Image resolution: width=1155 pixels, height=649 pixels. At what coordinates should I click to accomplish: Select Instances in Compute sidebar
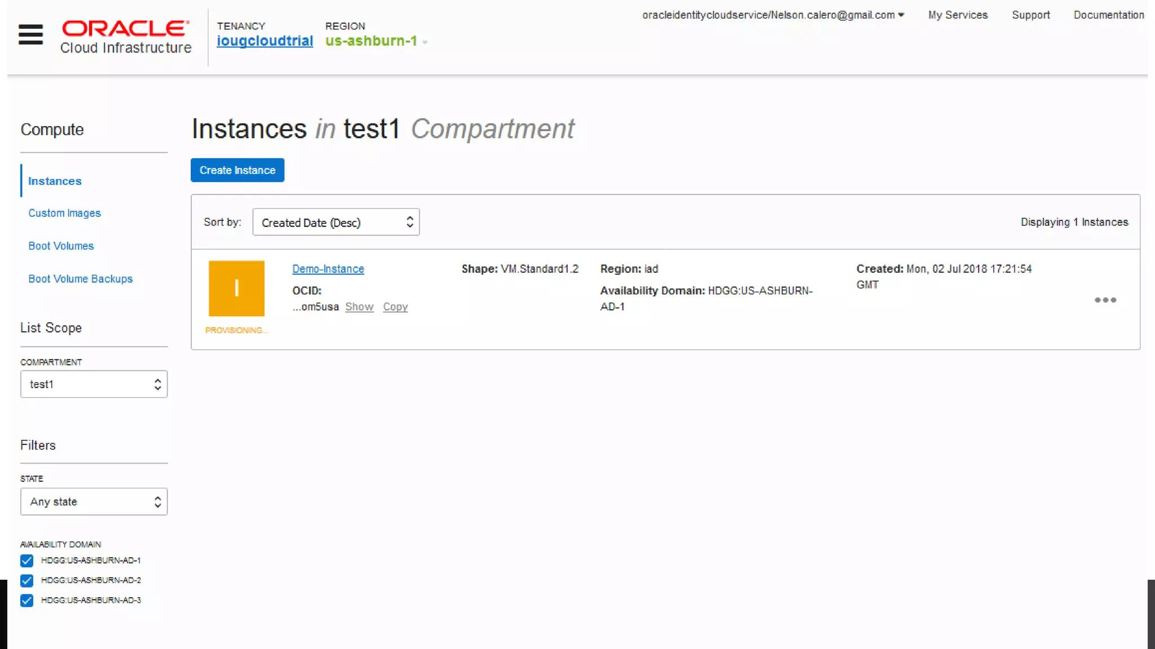[55, 181]
